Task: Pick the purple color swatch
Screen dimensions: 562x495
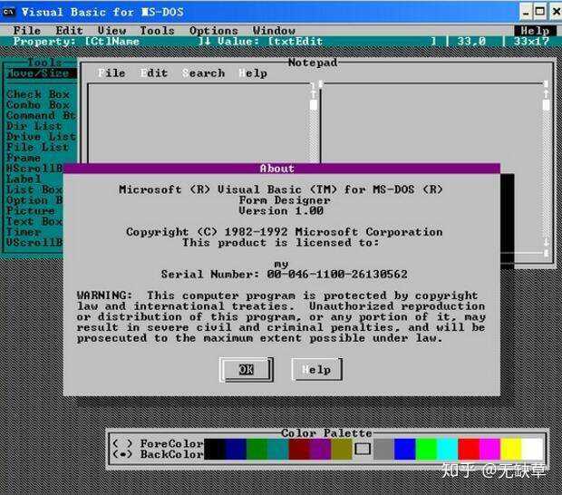Action: coord(320,449)
